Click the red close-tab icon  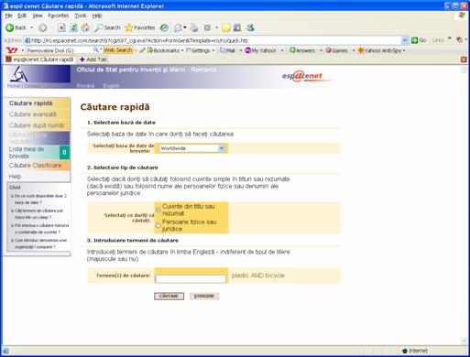point(464,59)
